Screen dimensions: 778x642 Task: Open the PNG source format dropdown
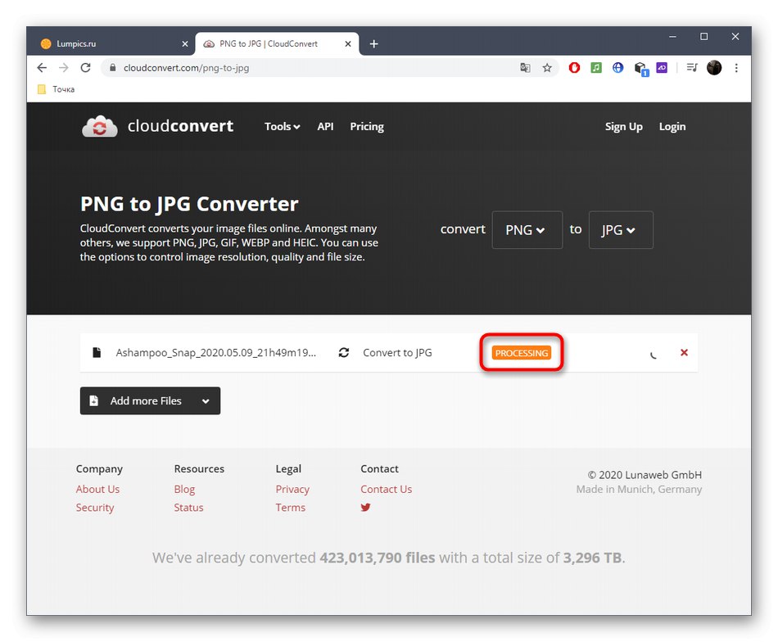pos(527,230)
